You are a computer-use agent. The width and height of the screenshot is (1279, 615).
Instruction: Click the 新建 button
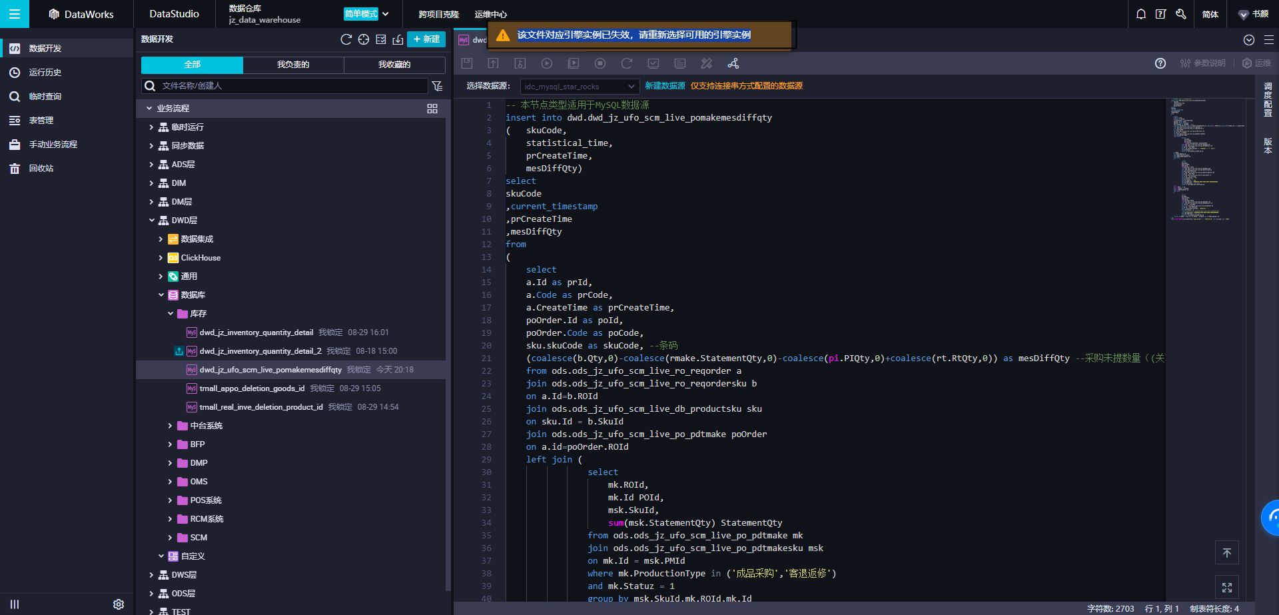426,39
